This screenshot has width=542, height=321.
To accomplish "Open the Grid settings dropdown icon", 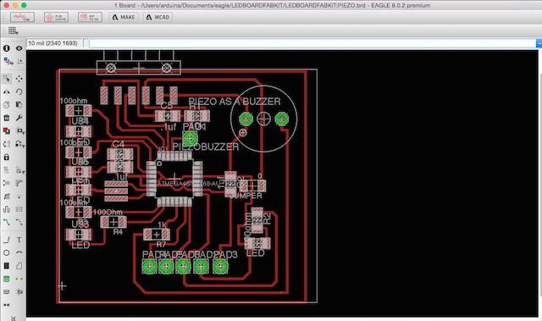I will tap(14, 30).
